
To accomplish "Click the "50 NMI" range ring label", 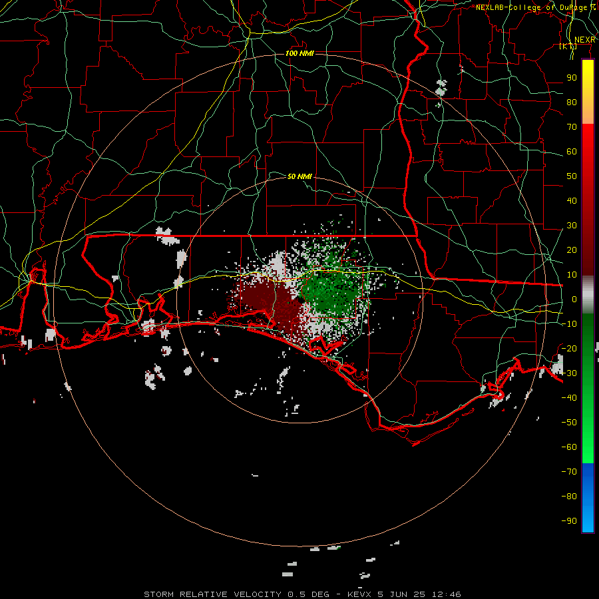I will (x=299, y=176).
